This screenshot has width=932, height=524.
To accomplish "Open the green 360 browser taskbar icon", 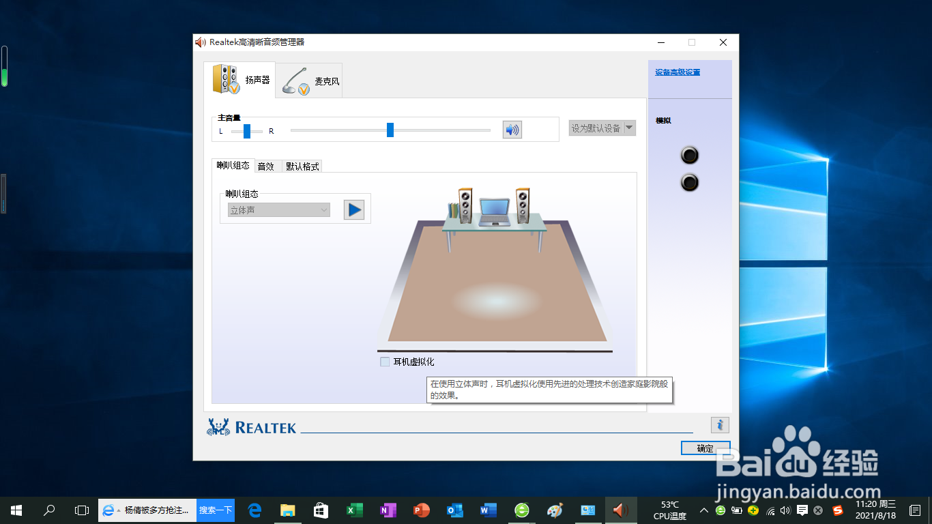I will [522, 510].
